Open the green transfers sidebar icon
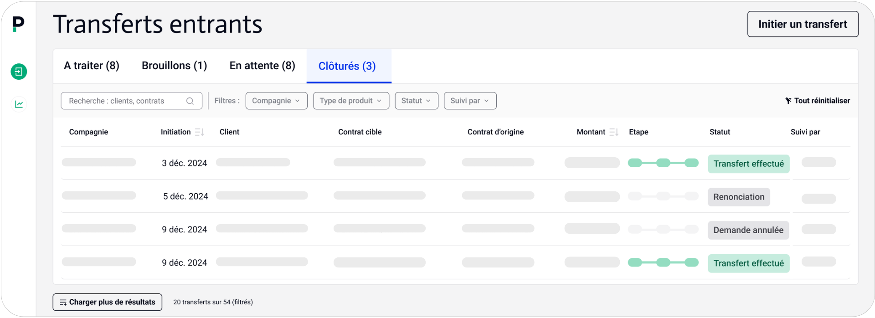This screenshot has height=318, width=875. (x=19, y=72)
